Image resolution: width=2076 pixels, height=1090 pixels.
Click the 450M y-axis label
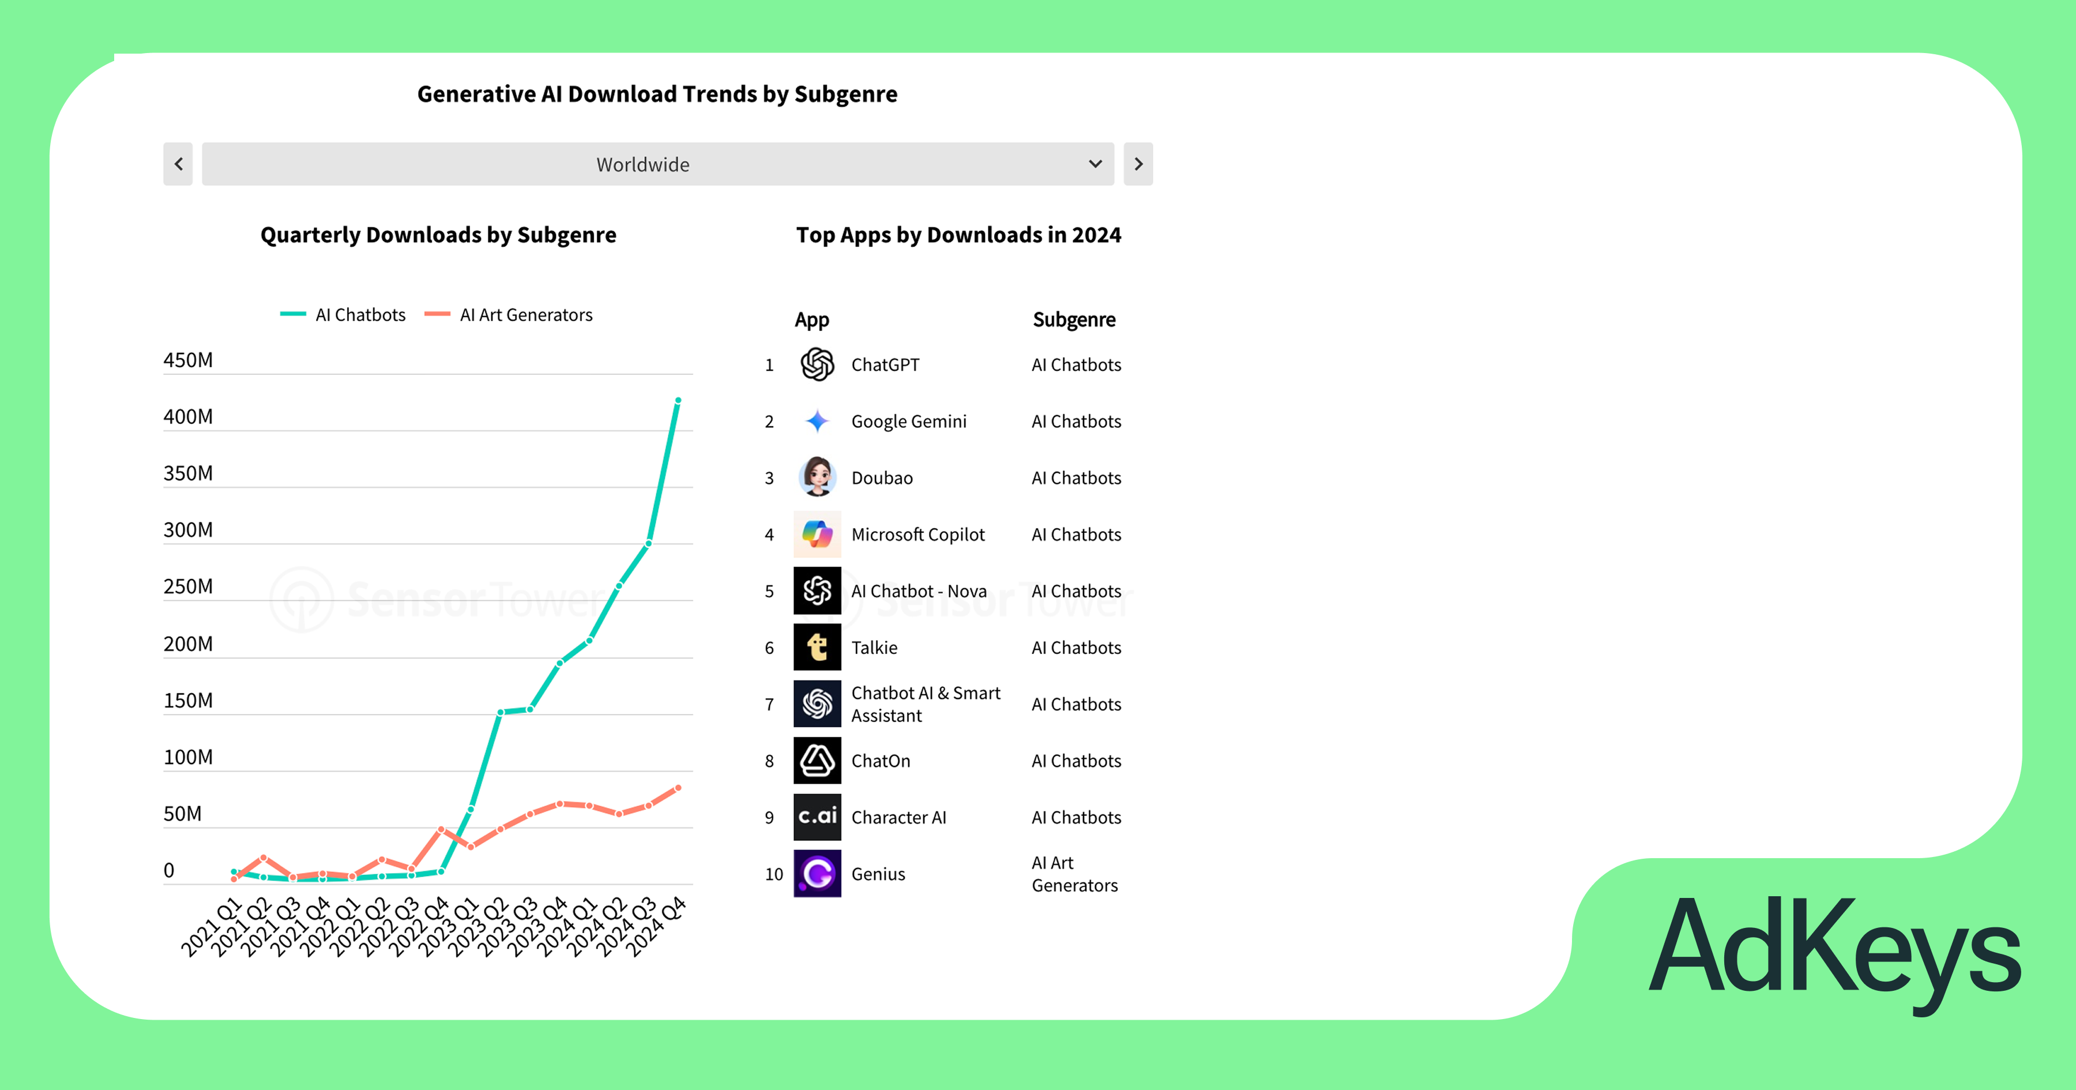coord(188,359)
